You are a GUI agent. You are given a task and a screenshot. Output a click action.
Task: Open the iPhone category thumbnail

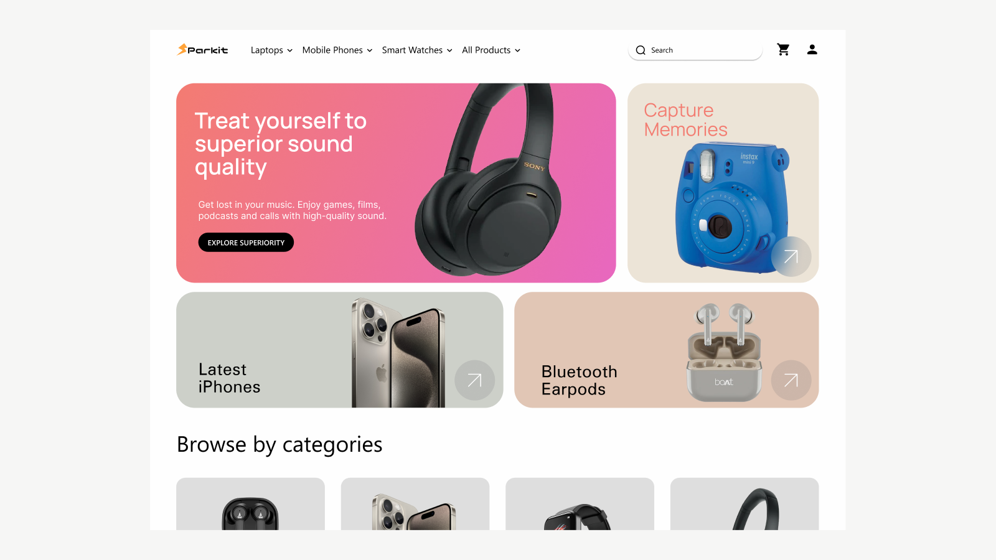pos(415,504)
